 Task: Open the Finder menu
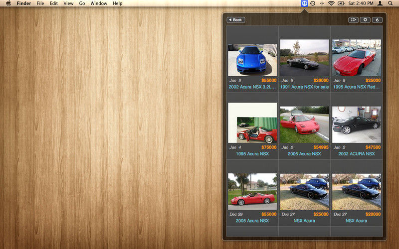(x=24, y=3)
